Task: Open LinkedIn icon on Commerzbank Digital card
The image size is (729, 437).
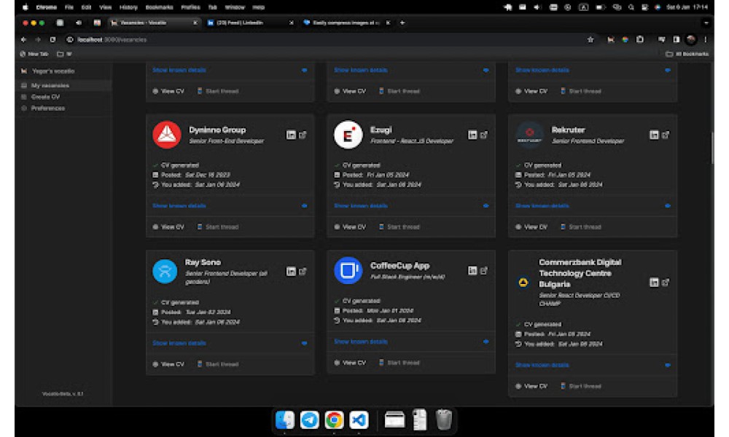Action: [x=654, y=283]
